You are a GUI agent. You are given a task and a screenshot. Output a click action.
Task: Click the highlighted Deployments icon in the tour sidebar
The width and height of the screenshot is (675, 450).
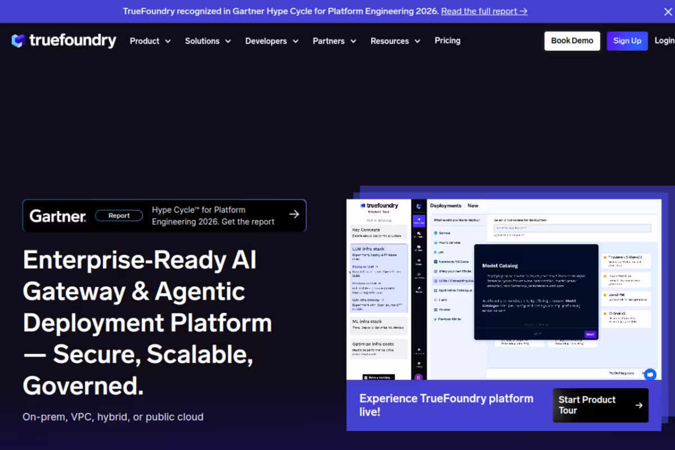point(418,220)
